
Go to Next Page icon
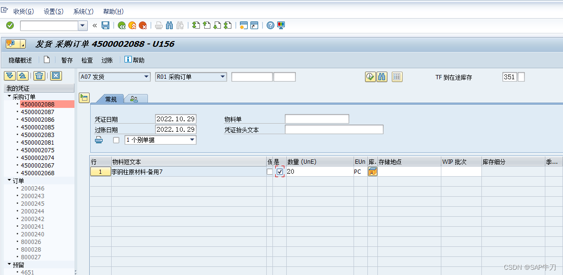click(x=217, y=25)
